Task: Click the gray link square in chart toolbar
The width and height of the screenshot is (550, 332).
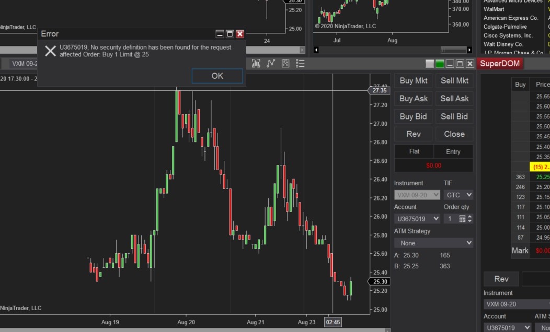Action: tap(430, 64)
